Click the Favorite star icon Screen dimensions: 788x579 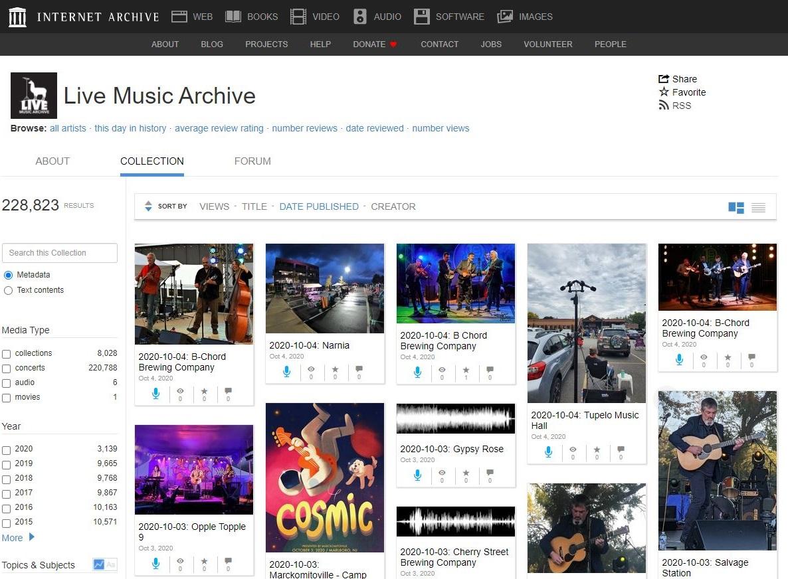click(664, 92)
